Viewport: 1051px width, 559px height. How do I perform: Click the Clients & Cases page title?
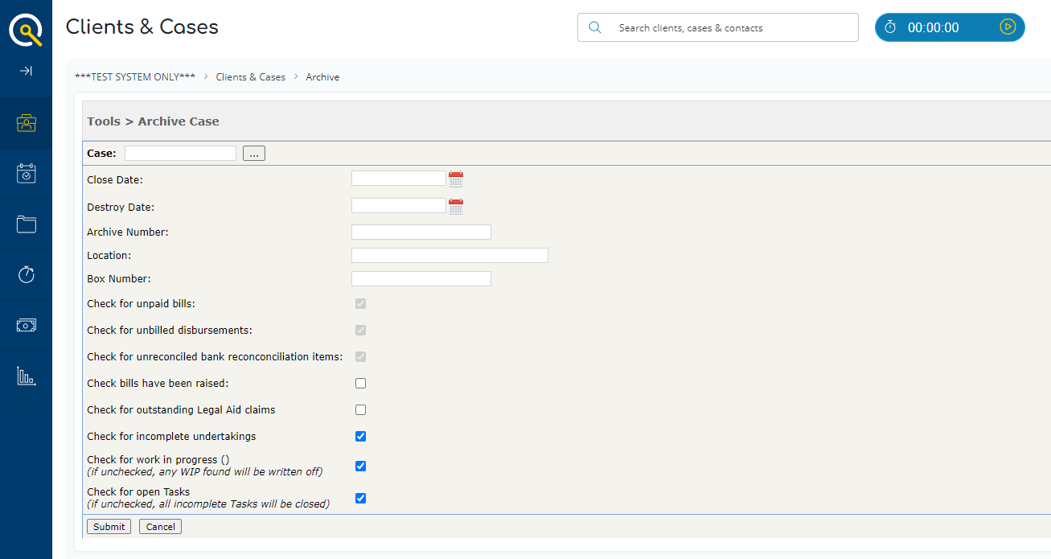point(142,27)
